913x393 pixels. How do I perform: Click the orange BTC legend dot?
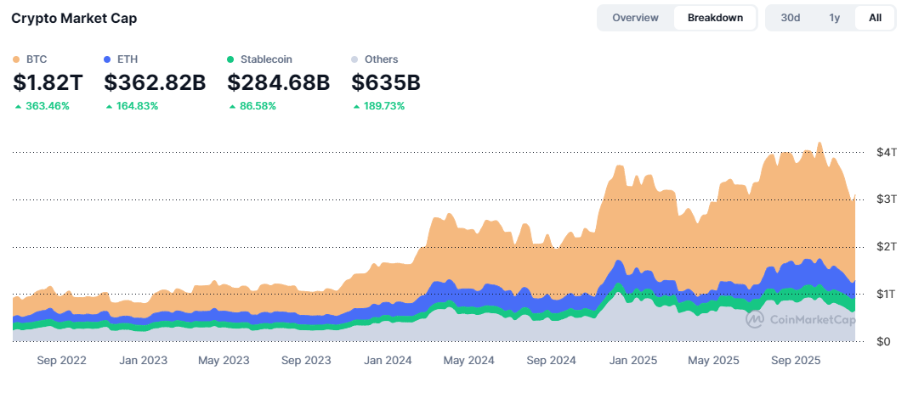point(17,59)
